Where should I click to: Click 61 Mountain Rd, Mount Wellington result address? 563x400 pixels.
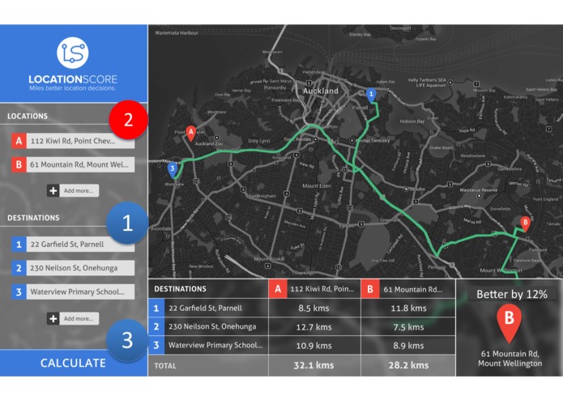click(x=510, y=359)
